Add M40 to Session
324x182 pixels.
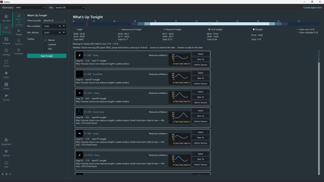201,84
